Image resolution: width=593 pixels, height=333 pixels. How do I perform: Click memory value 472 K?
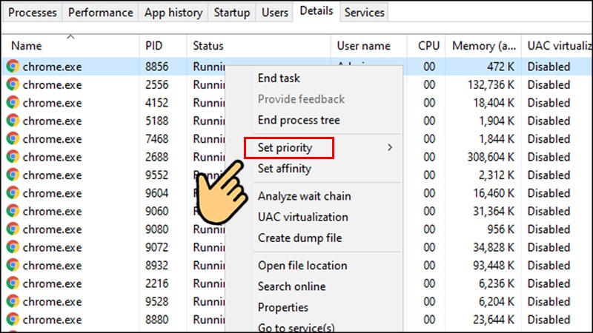(500, 67)
